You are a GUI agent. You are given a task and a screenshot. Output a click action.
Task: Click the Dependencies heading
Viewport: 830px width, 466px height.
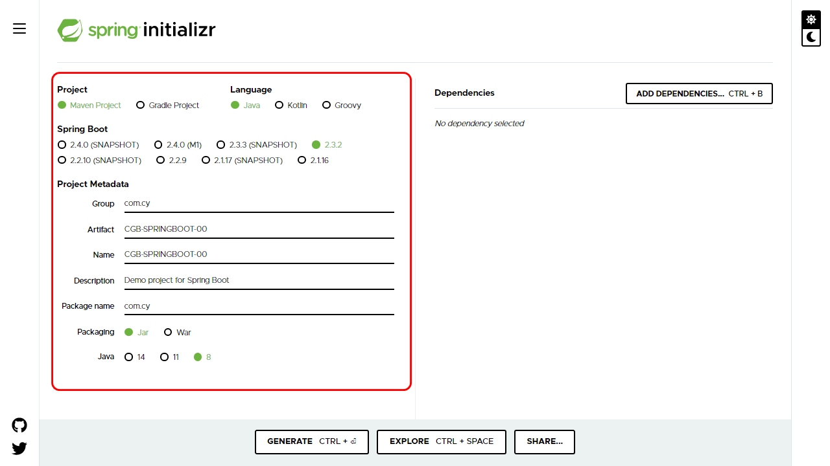pyautogui.click(x=464, y=93)
